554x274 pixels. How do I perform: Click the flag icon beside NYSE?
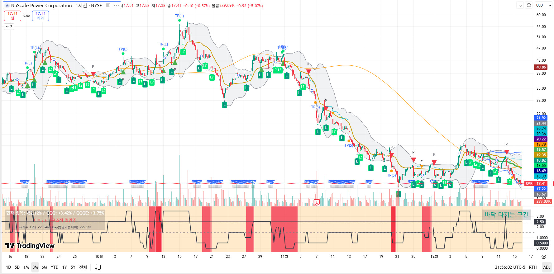(108, 5)
